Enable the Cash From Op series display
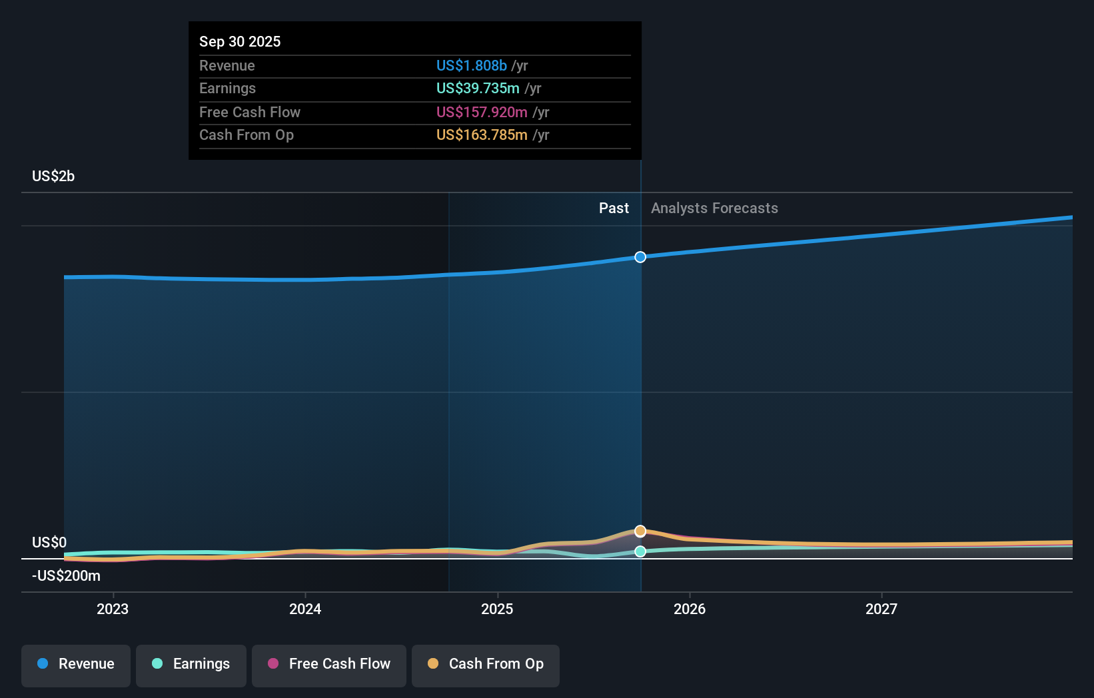Screen dimensions: 1094x698 coord(486,665)
